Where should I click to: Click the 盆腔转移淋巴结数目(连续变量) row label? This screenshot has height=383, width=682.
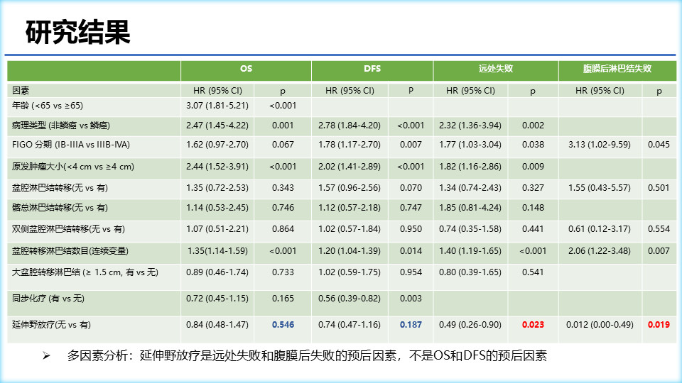click(70, 250)
